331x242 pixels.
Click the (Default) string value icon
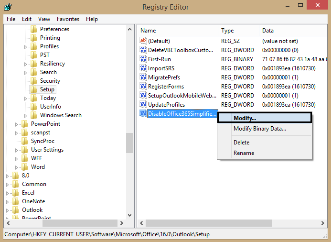[143, 41]
